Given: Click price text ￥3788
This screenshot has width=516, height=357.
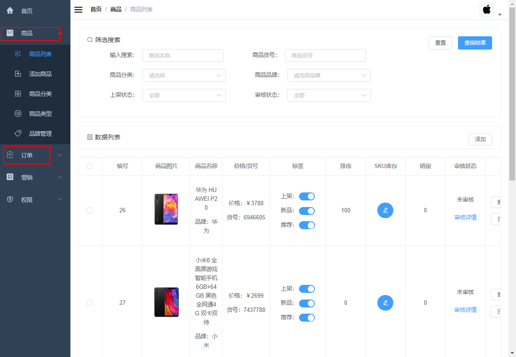Looking at the screenshot, I should click(255, 203).
